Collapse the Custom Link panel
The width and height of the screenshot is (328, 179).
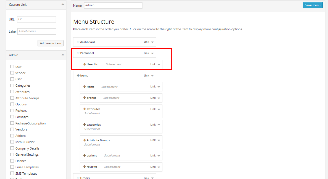click(x=63, y=5)
